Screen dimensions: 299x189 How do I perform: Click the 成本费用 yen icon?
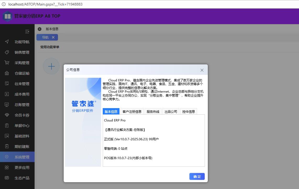[x=7, y=94]
